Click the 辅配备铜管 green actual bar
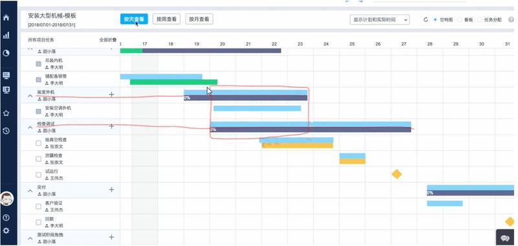 [174, 82]
